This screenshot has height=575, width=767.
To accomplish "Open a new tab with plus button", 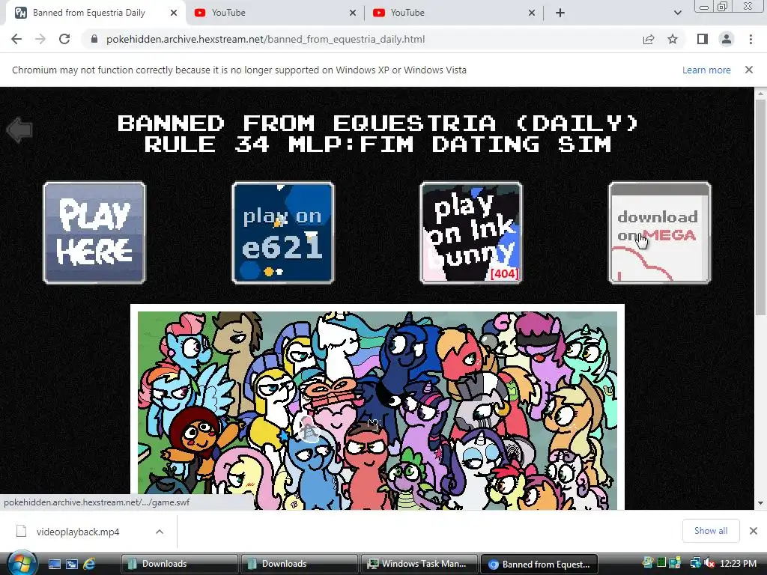I will click(560, 13).
